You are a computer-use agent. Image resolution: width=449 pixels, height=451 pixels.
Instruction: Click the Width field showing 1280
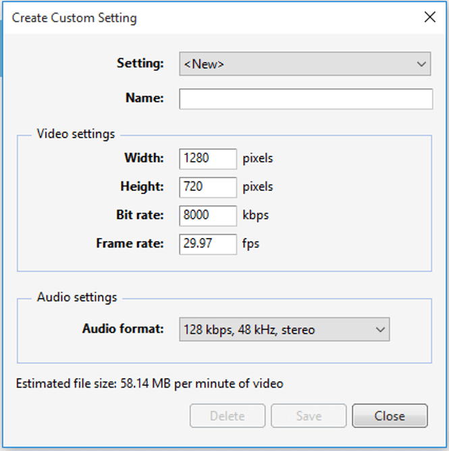coord(208,159)
